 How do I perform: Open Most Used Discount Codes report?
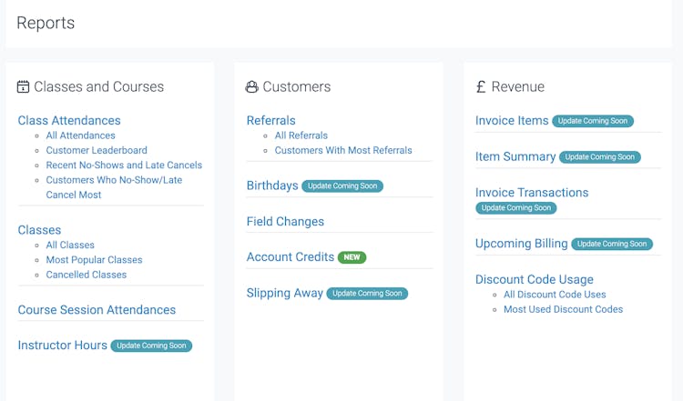point(563,309)
